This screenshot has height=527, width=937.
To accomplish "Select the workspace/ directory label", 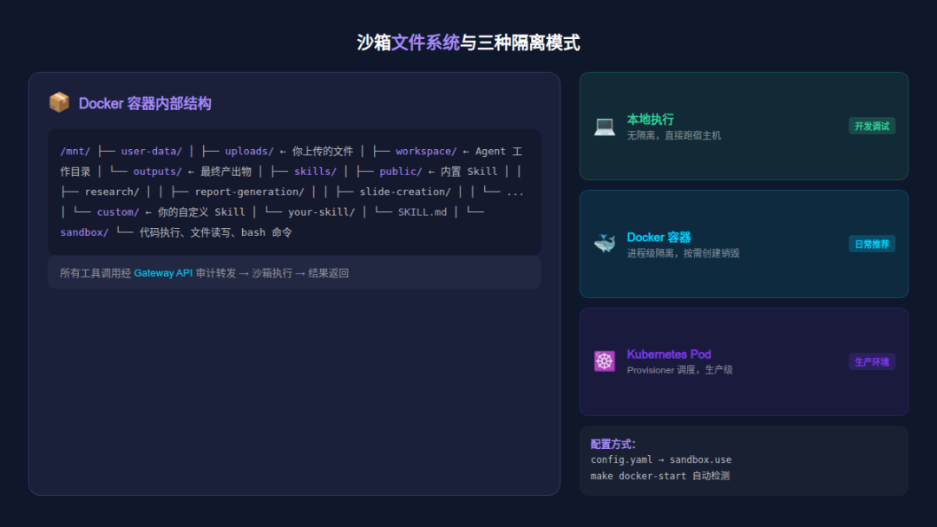I will coord(425,150).
